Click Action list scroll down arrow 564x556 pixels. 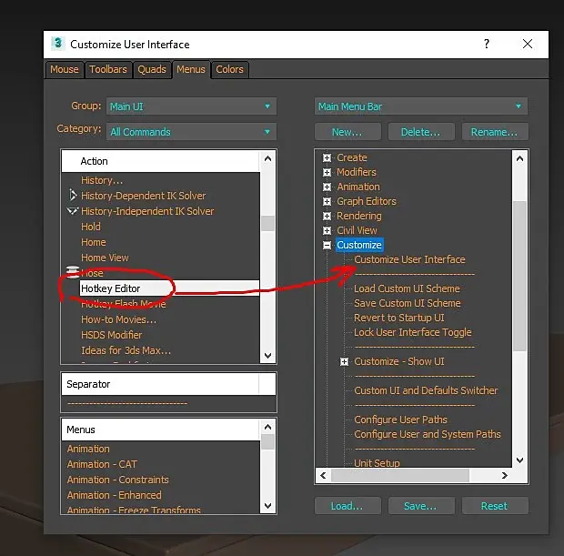[x=267, y=356]
